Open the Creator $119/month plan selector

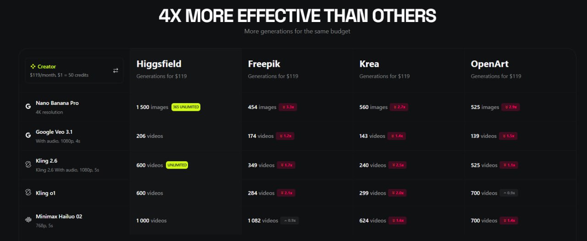(x=73, y=71)
